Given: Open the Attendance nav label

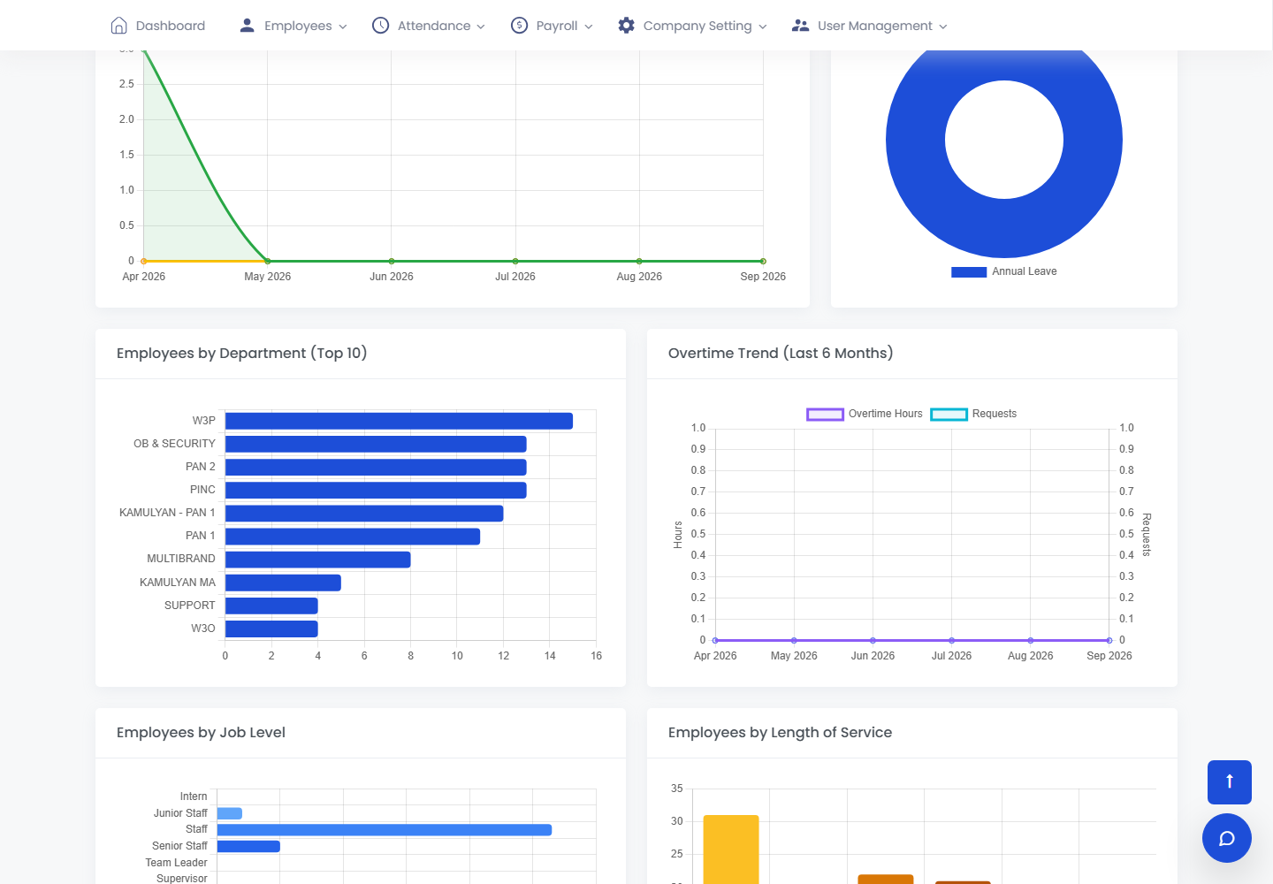Looking at the screenshot, I should (434, 26).
